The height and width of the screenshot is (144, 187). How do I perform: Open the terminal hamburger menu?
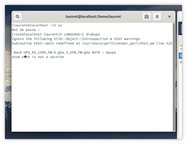(x=157, y=17)
